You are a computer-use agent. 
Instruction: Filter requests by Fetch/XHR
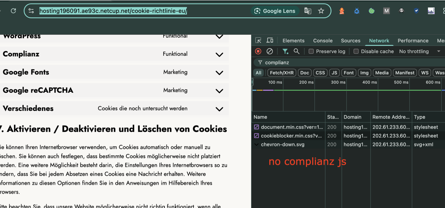pos(282,73)
